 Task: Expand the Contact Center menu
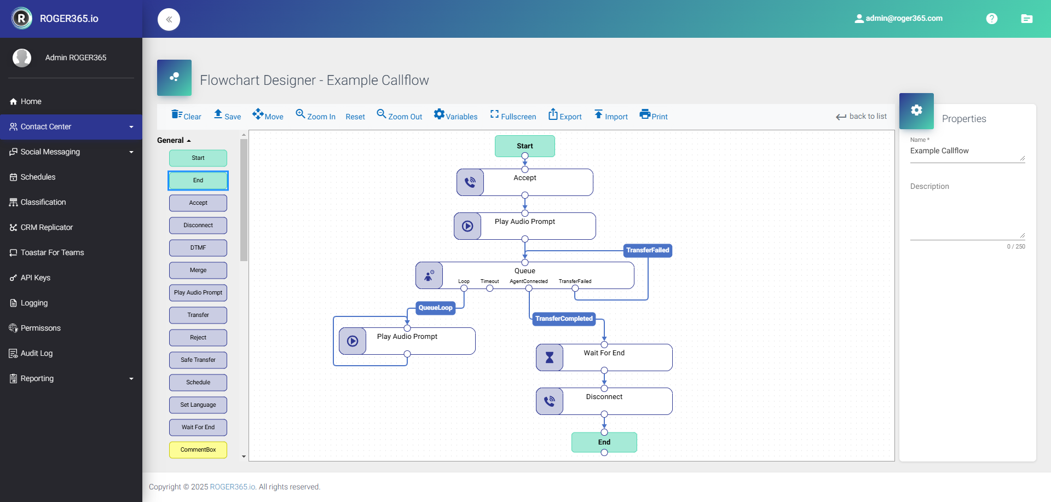[71, 127]
